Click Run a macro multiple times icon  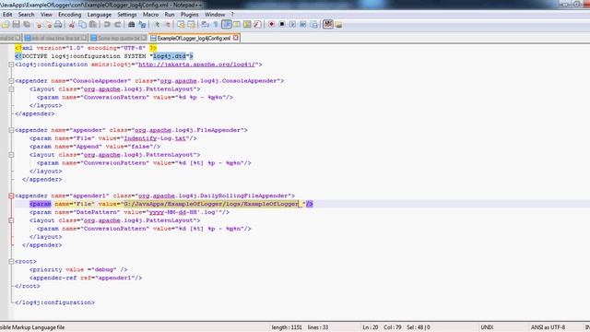[x=303, y=25]
